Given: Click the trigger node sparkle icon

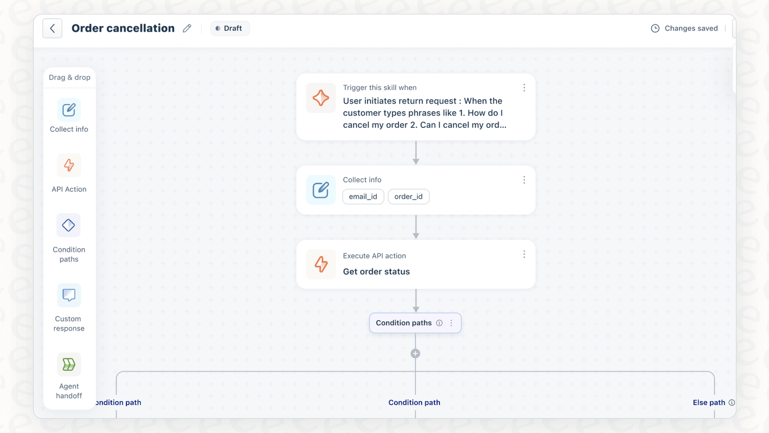Looking at the screenshot, I should [321, 98].
